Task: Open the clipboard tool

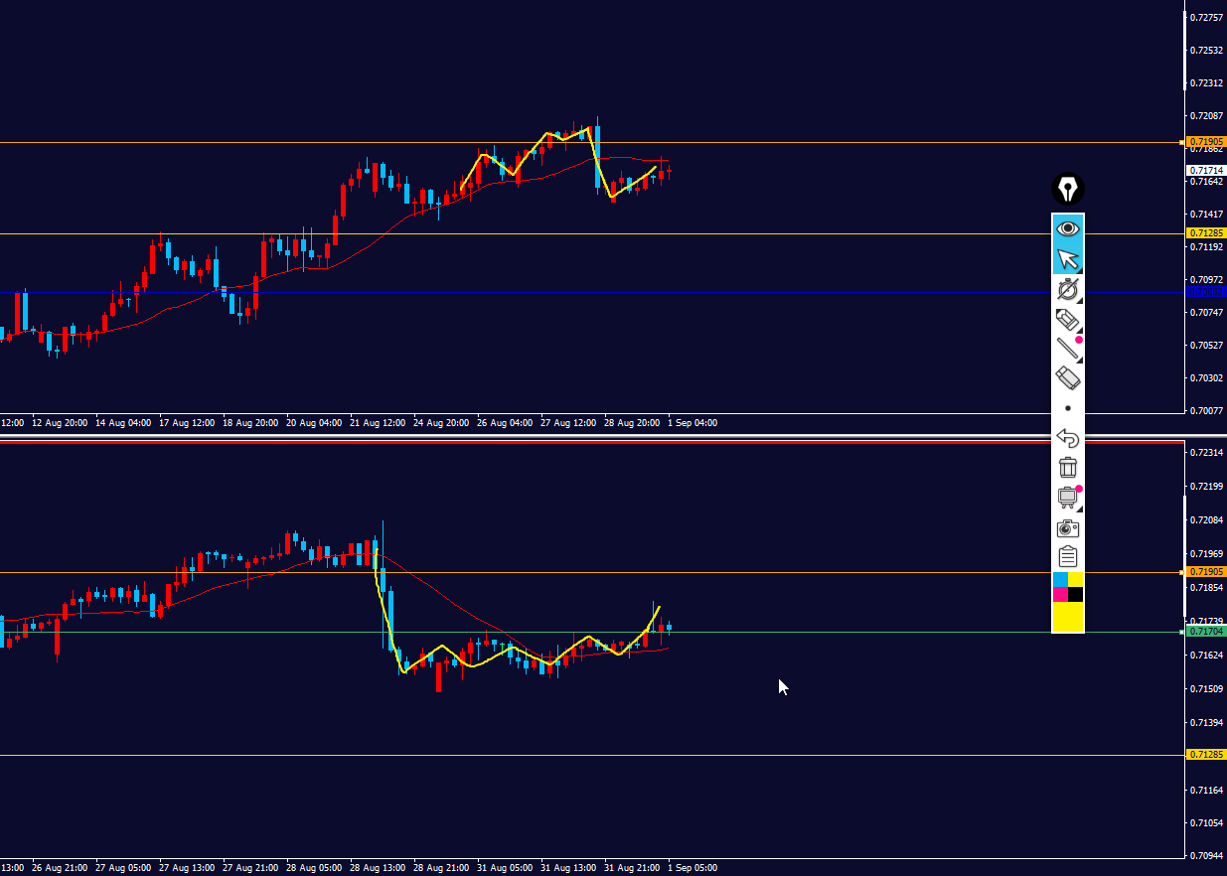Action: (x=1068, y=556)
